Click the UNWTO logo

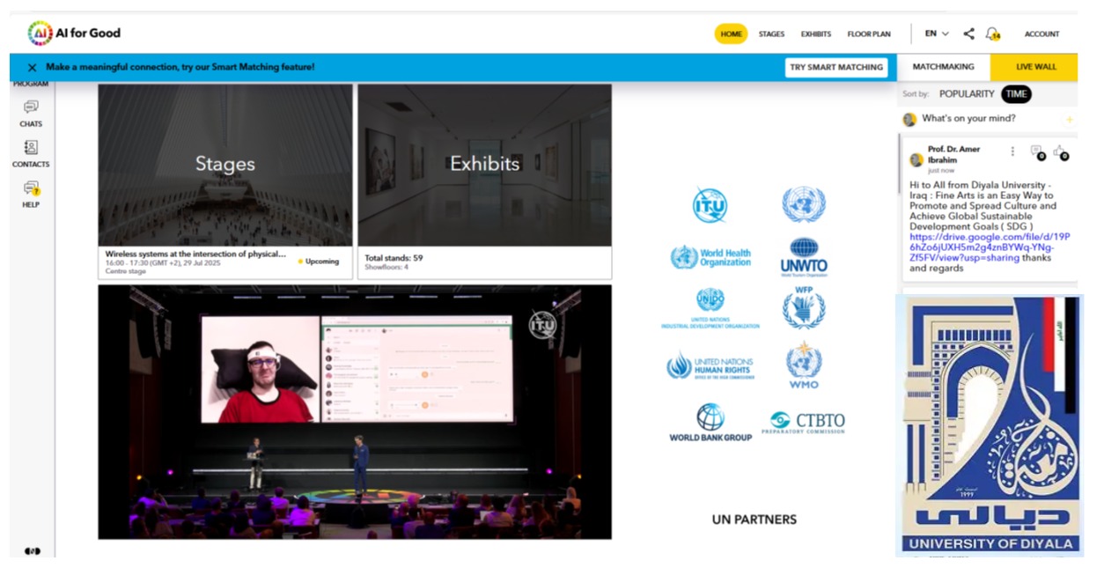pyautogui.click(x=804, y=257)
